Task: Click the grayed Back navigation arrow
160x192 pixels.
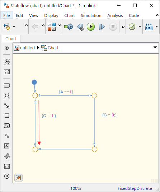Action: point(35,27)
